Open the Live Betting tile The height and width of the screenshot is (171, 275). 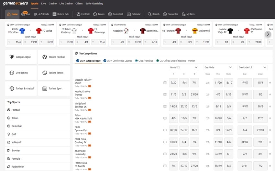click(x=21, y=73)
